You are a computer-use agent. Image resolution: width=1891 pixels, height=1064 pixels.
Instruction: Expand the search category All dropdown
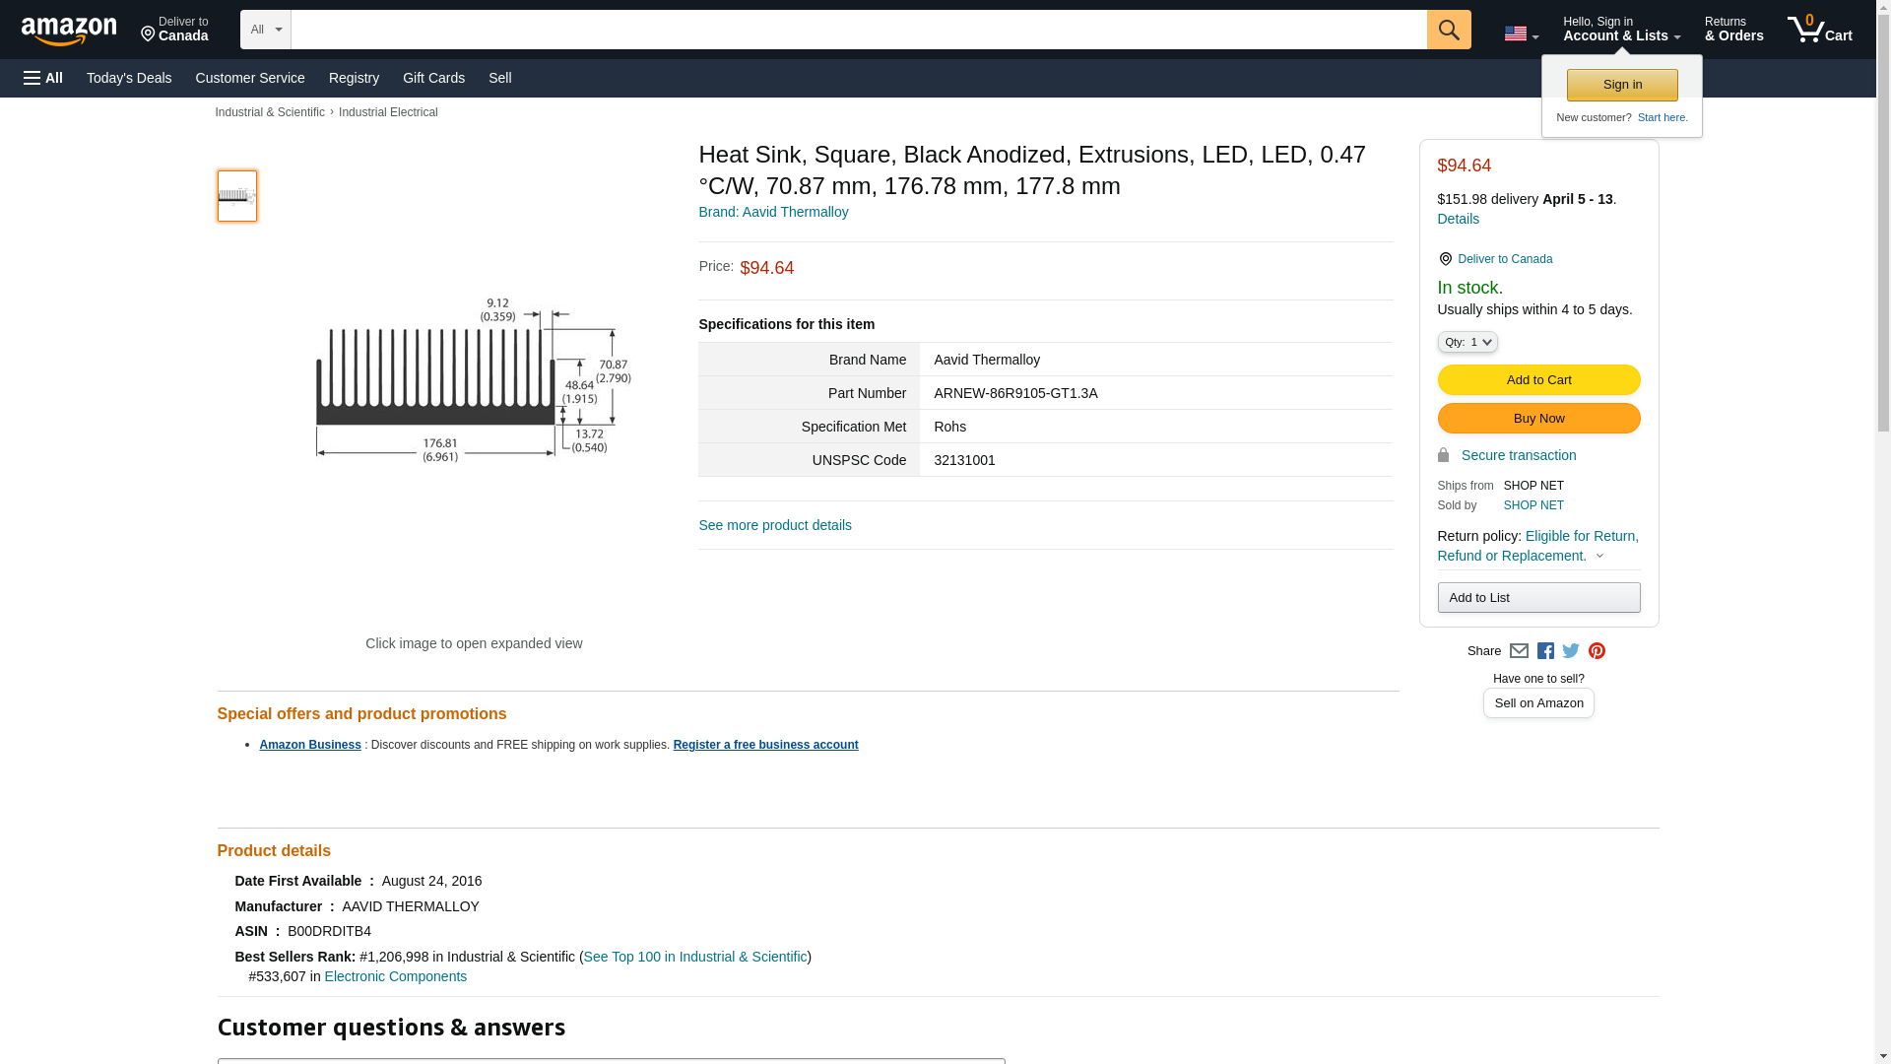click(x=265, y=30)
